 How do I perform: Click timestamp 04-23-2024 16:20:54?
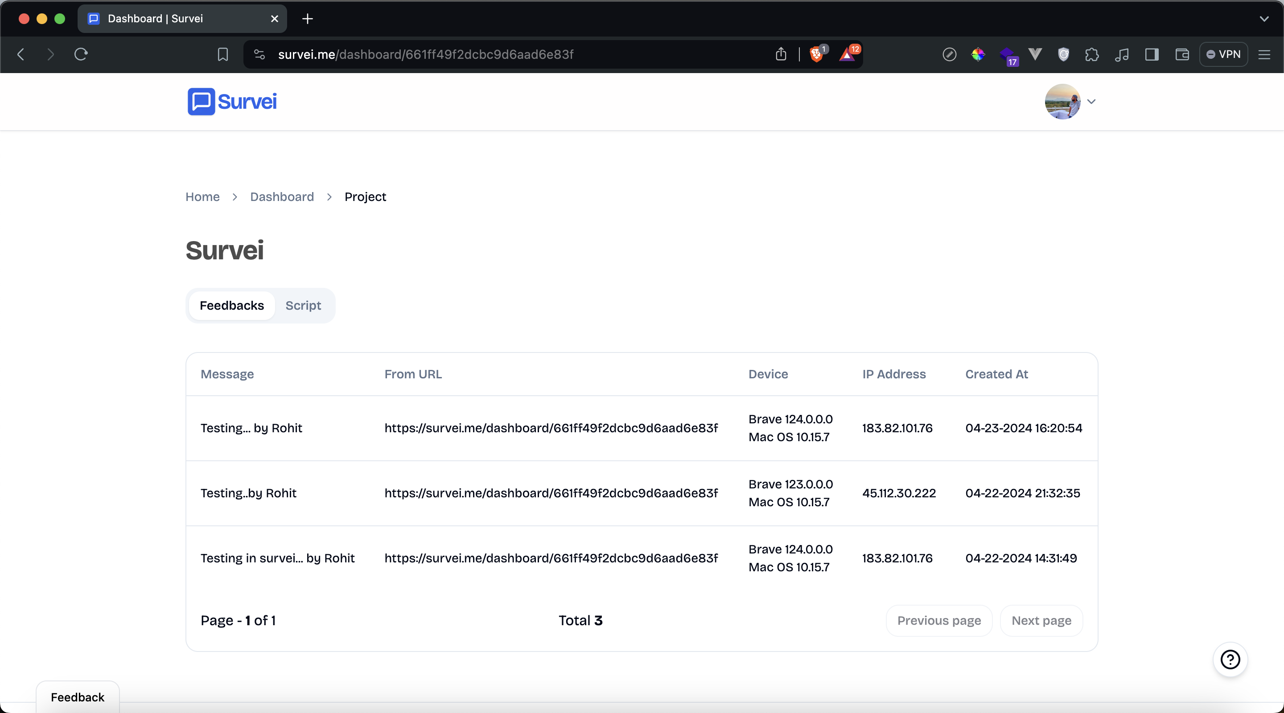point(1023,428)
